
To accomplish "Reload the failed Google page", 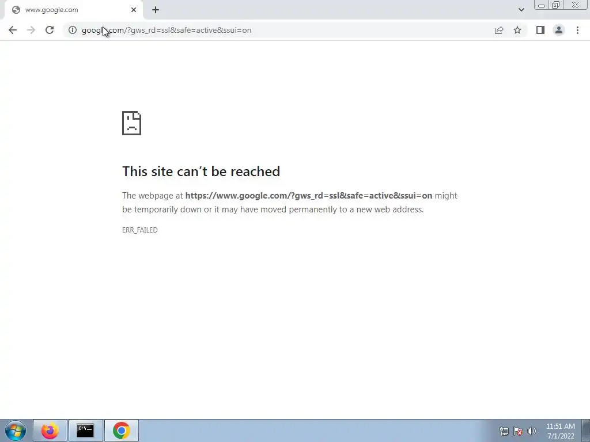I will click(50, 30).
